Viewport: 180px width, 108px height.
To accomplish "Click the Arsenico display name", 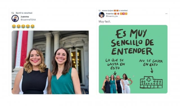I will coord(110,14).
